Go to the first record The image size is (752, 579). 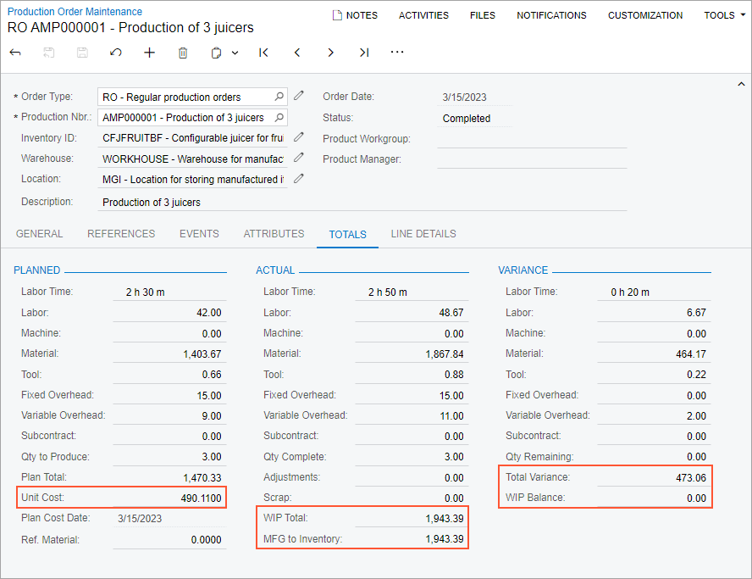click(263, 53)
